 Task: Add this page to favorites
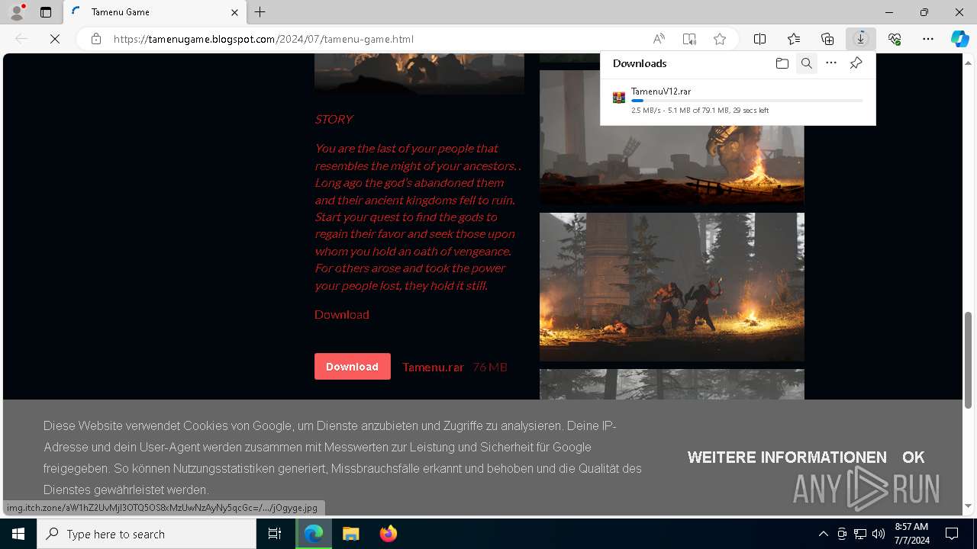[x=720, y=39]
